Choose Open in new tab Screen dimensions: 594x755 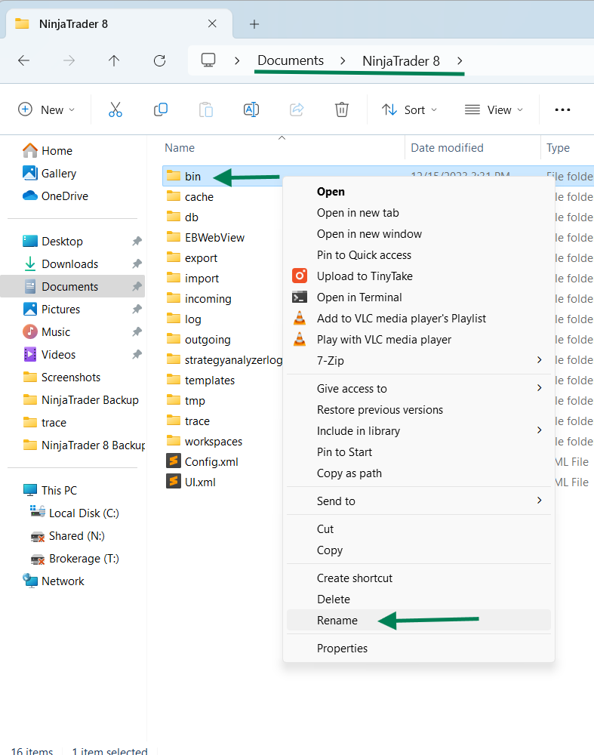click(419, 212)
